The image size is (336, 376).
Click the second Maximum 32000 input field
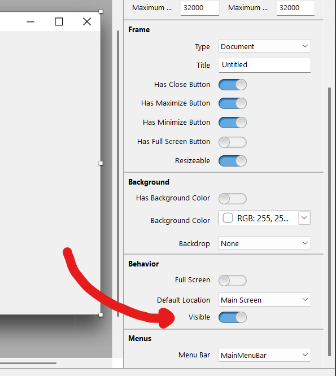(x=295, y=8)
